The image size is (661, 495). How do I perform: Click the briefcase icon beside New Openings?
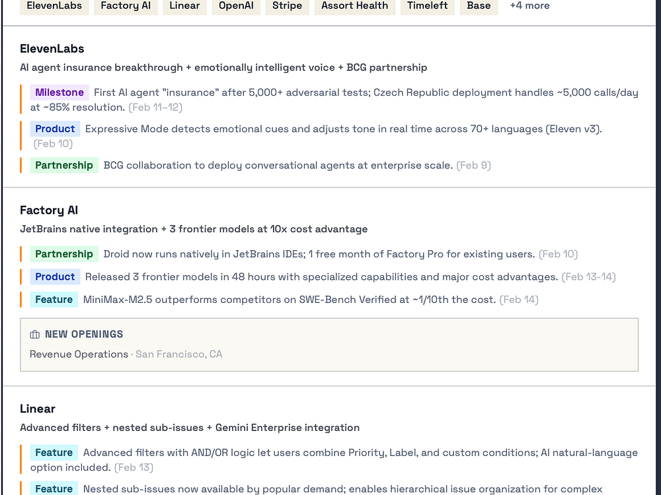coord(35,335)
